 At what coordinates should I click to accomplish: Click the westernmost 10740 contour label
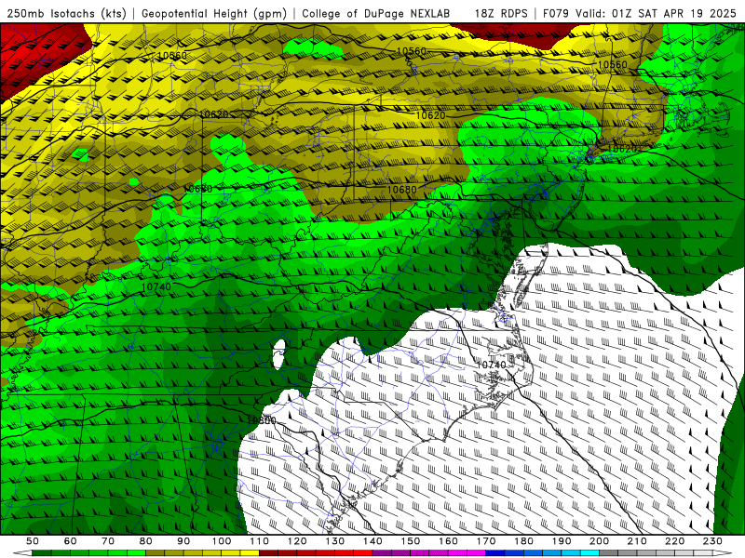[x=156, y=286]
